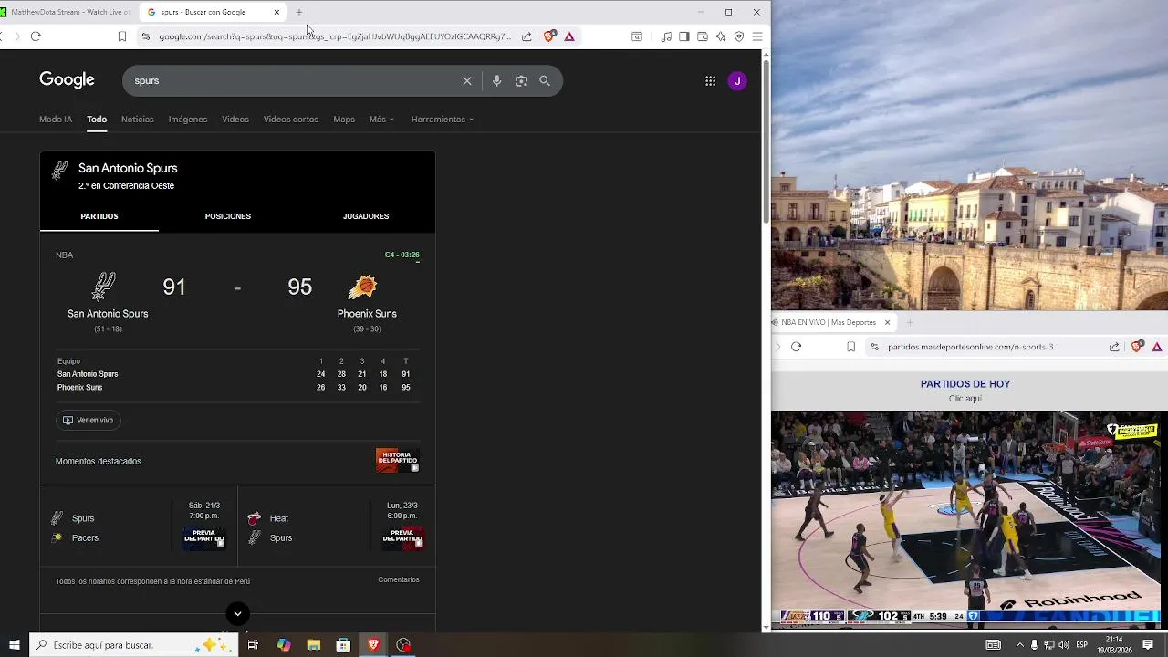The image size is (1168, 657).
Task: Click the Phoenix Suns logo
Action: [x=362, y=287]
